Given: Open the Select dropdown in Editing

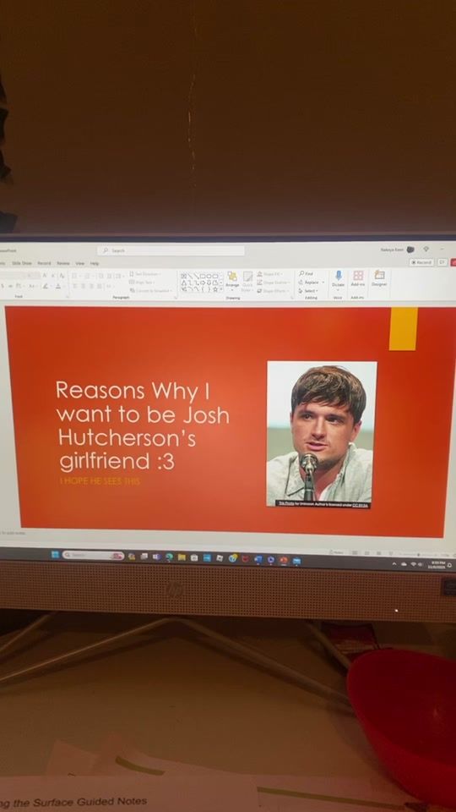Looking at the screenshot, I should (307, 290).
